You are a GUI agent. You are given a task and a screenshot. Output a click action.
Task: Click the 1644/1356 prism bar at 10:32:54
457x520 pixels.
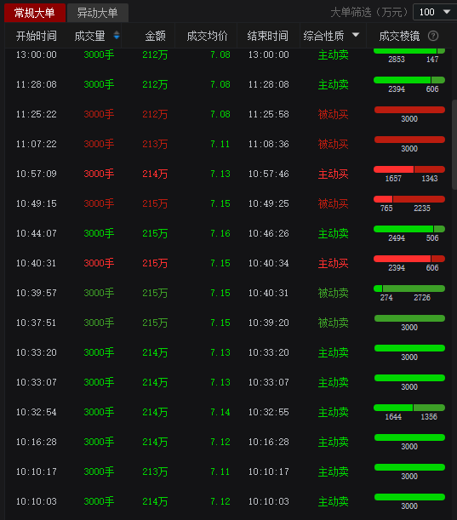pyautogui.click(x=409, y=408)
